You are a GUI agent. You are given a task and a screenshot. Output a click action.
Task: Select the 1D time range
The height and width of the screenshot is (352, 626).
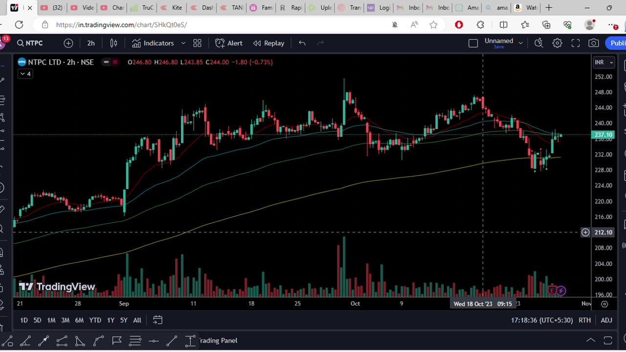23,320
